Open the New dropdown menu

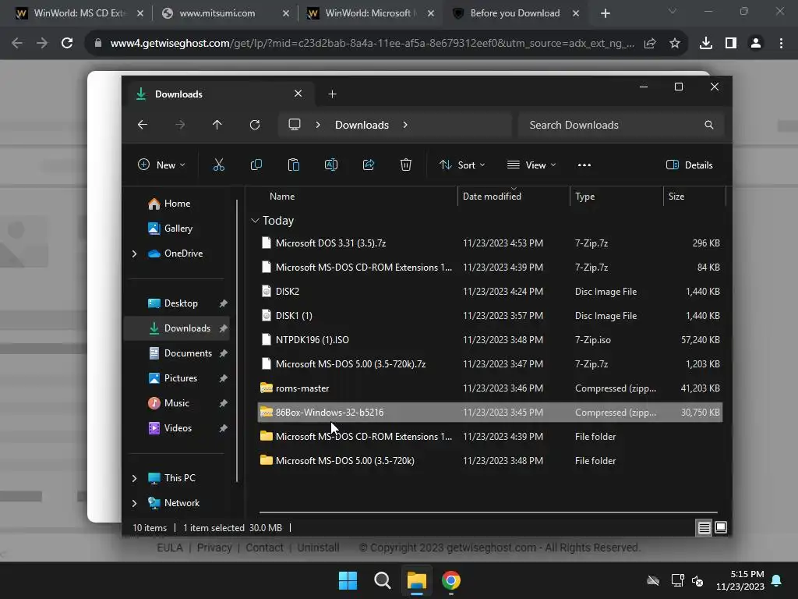click(161, 165)
